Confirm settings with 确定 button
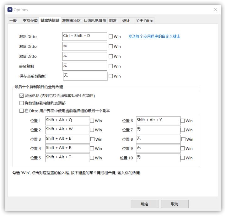Viewport: 226px width, 216px height. click(144, 204)
